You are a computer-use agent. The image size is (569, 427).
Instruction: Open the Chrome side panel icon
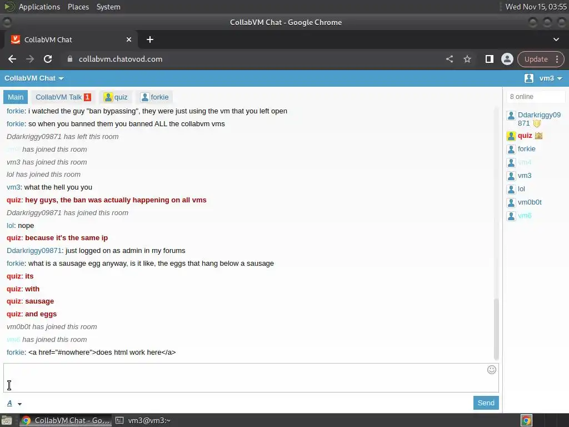(489, 59)
